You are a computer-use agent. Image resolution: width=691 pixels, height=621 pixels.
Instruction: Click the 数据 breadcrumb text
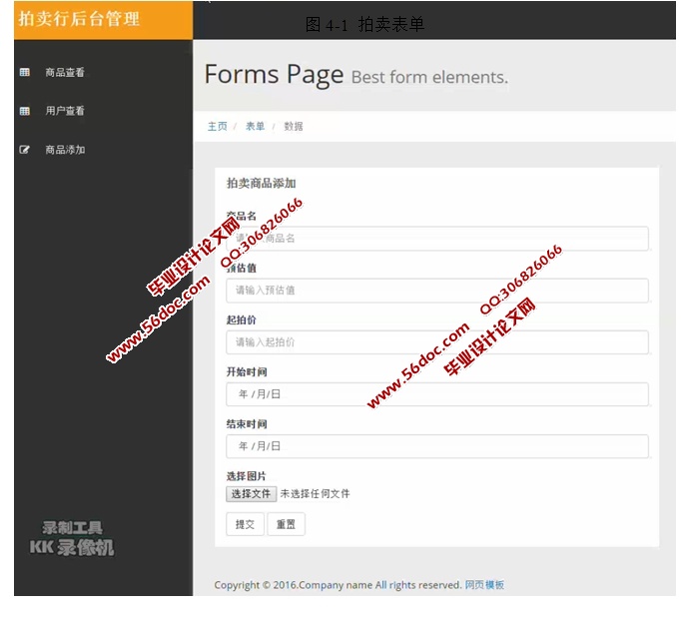pos(294,127)
